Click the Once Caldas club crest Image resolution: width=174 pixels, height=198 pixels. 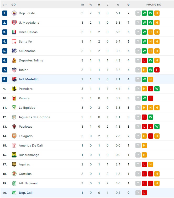(14, 32)
